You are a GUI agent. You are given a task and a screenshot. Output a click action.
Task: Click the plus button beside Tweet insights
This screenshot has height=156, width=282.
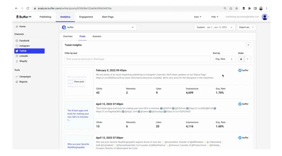click(x=248, y=45)
